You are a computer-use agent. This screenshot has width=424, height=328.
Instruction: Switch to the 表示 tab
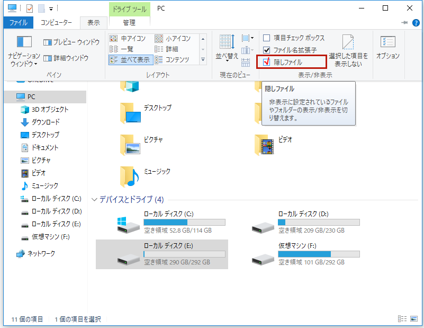(94, 23)
